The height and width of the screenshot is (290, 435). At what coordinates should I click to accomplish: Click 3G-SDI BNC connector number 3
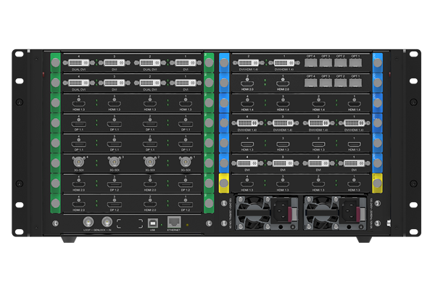(114, 162)
